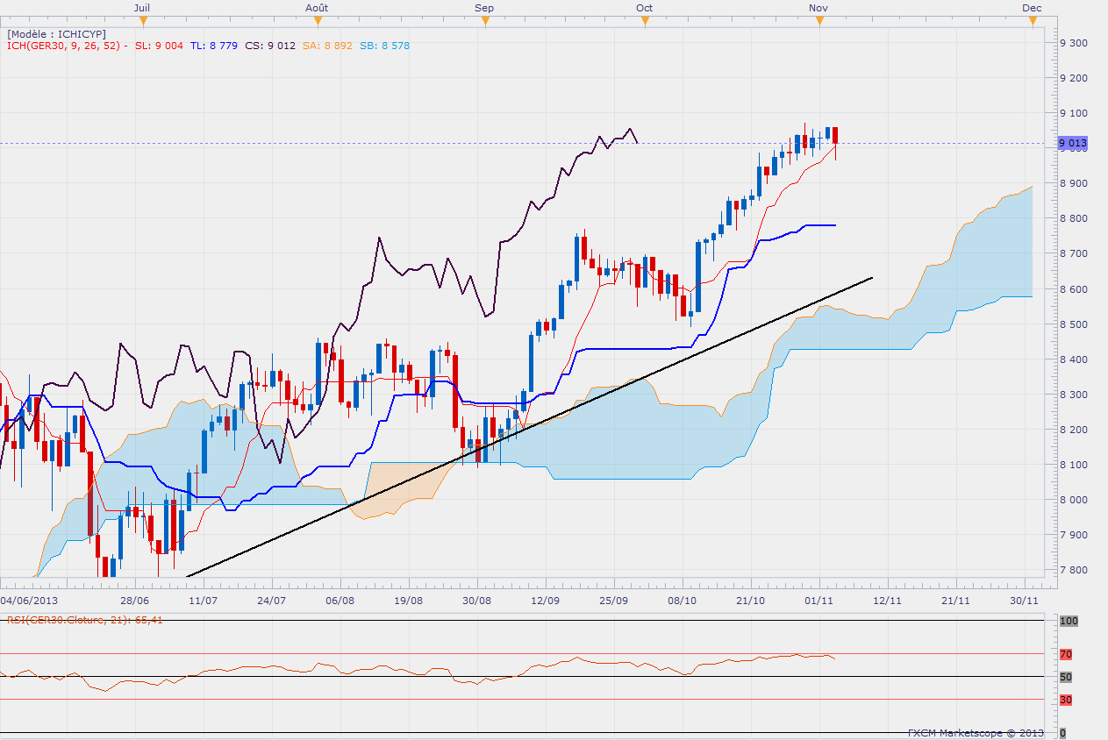The width and height of the screenshot is (1108, 740).
Task: Click the '8 400' price axis label
Action: 1074,359
